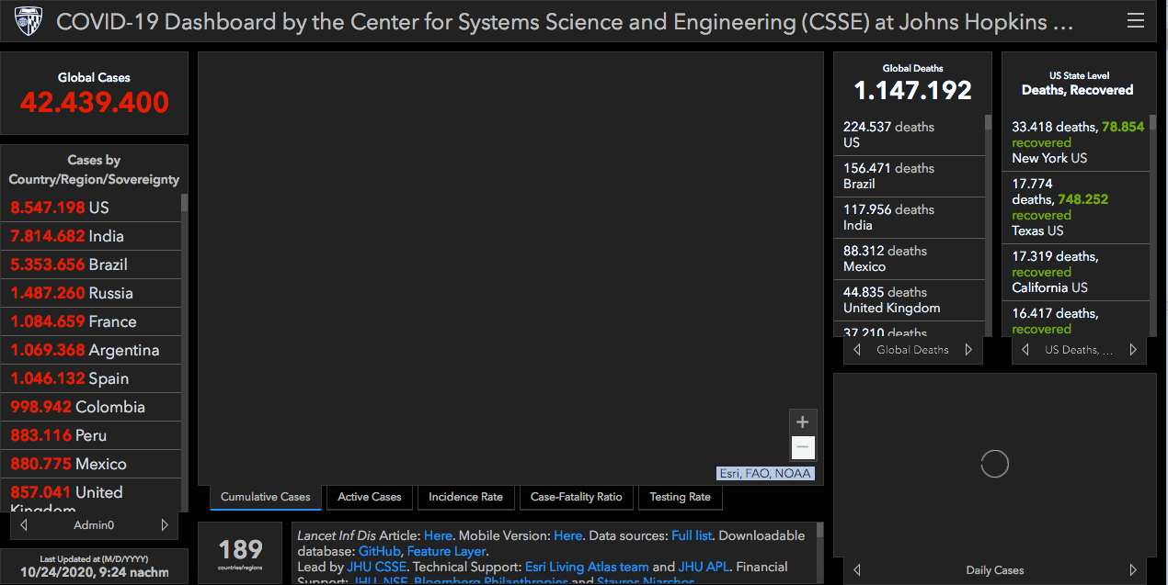Screen dimensions: 1168x585
Task: Select Brazil 156.471 deaths entry
Action: tap(909, 176)
